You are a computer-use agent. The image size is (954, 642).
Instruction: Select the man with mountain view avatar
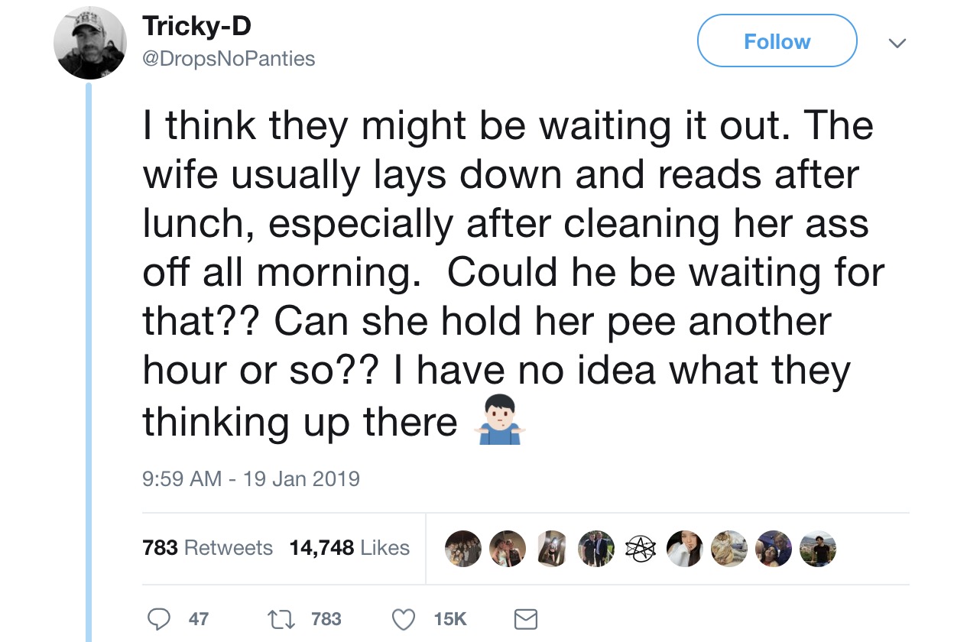818,549
